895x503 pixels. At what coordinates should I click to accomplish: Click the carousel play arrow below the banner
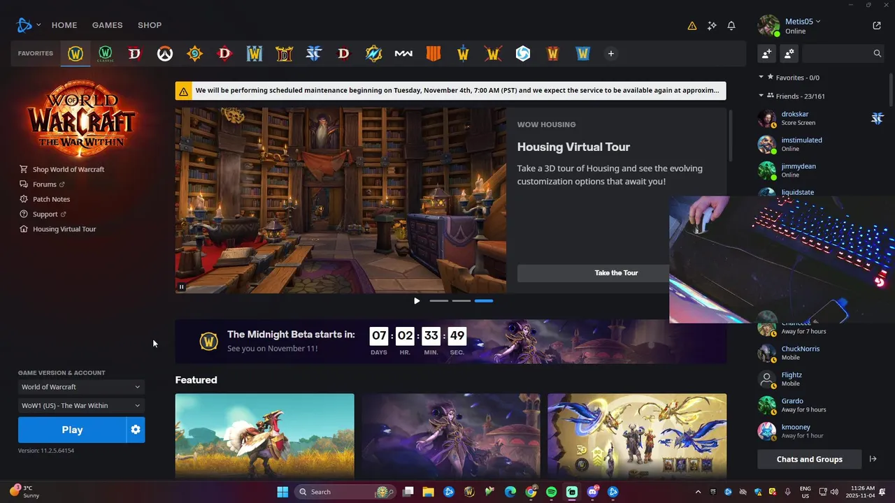[x=417, y=301]
